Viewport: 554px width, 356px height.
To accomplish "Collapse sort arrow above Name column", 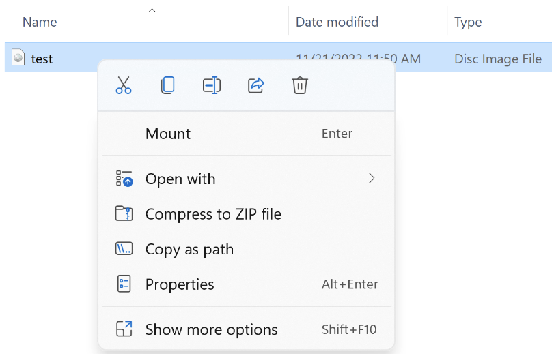I will coord(152,10).
